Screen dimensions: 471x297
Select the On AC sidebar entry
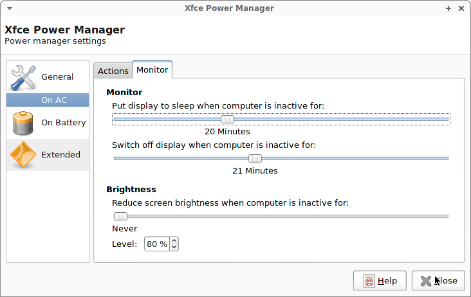click(x=48, y=100)
